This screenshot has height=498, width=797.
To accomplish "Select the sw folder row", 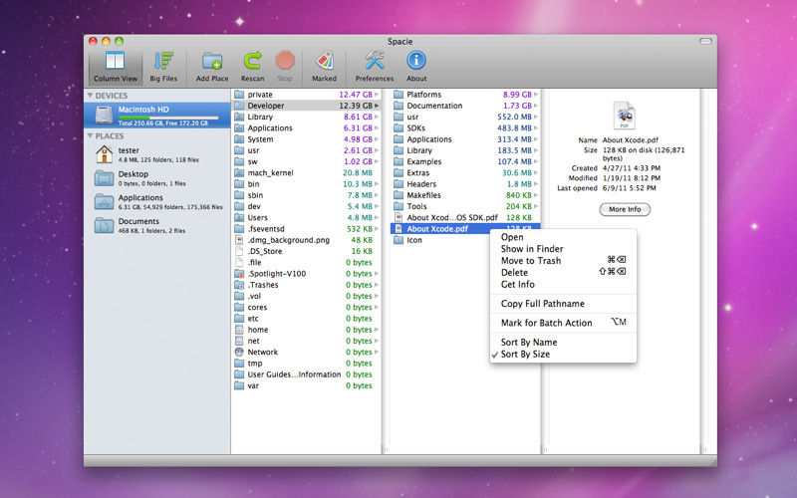I will [x=306, y=161].
